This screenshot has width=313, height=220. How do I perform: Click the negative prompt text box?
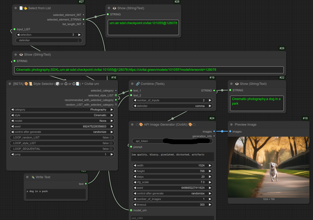pyautogui.click(x=172, y=157)
